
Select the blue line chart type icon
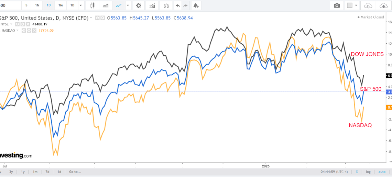point(119,5)
